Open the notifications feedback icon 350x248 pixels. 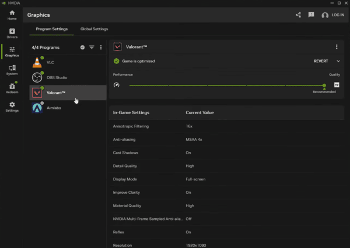click(311, 15)
